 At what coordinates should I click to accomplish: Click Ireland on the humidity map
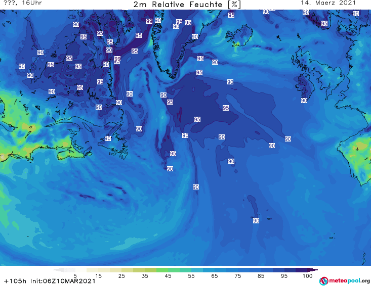point(305,85)
